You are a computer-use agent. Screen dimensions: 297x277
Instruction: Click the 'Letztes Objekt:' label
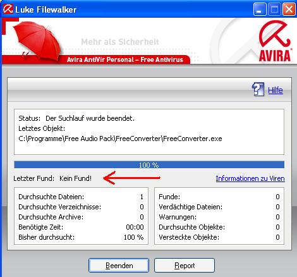42,128
